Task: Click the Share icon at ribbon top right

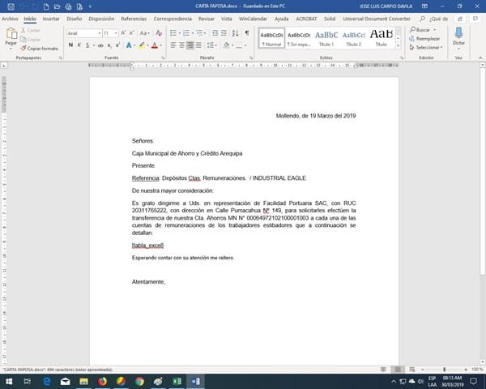Action: 460,19
